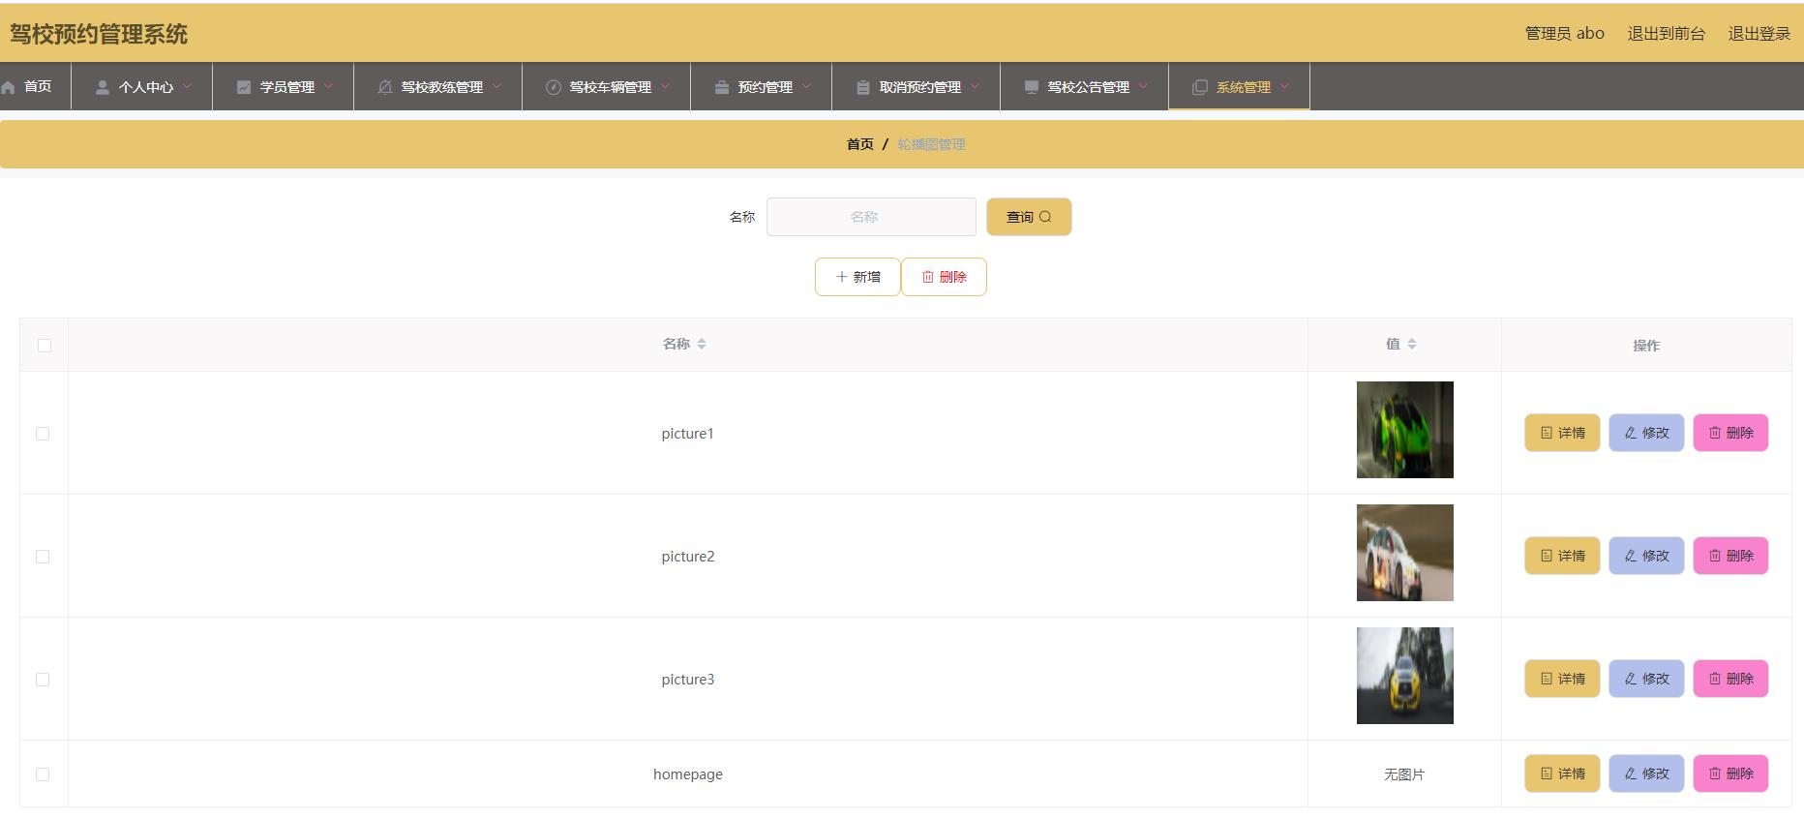Click 删除 button for picture3 row

click(x=1730, y=679)
